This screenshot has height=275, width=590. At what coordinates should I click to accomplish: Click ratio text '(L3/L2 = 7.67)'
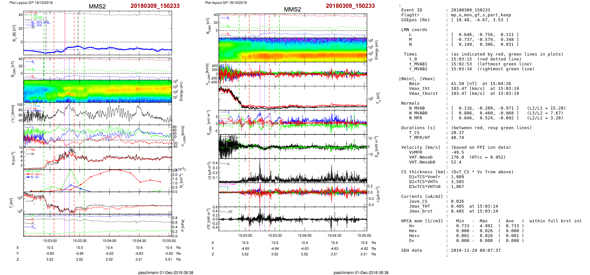(545, 113)
